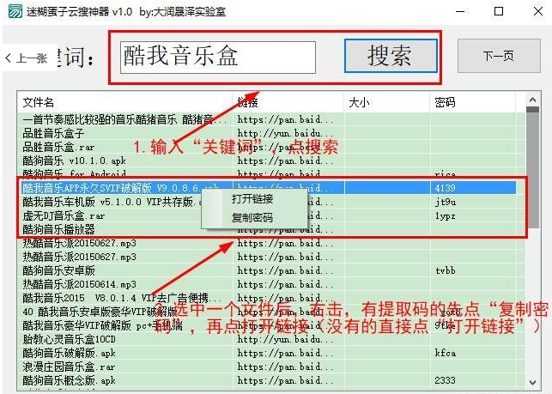Image resolution: width=552 pixels, height=394 pixels.
Task: Close the 迷糊蛋子云搜神器 window
Action: point(538,12)
